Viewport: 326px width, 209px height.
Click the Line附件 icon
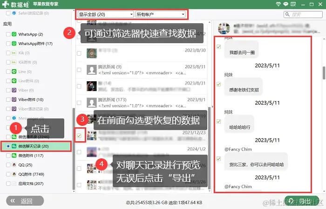coord(14,81)
